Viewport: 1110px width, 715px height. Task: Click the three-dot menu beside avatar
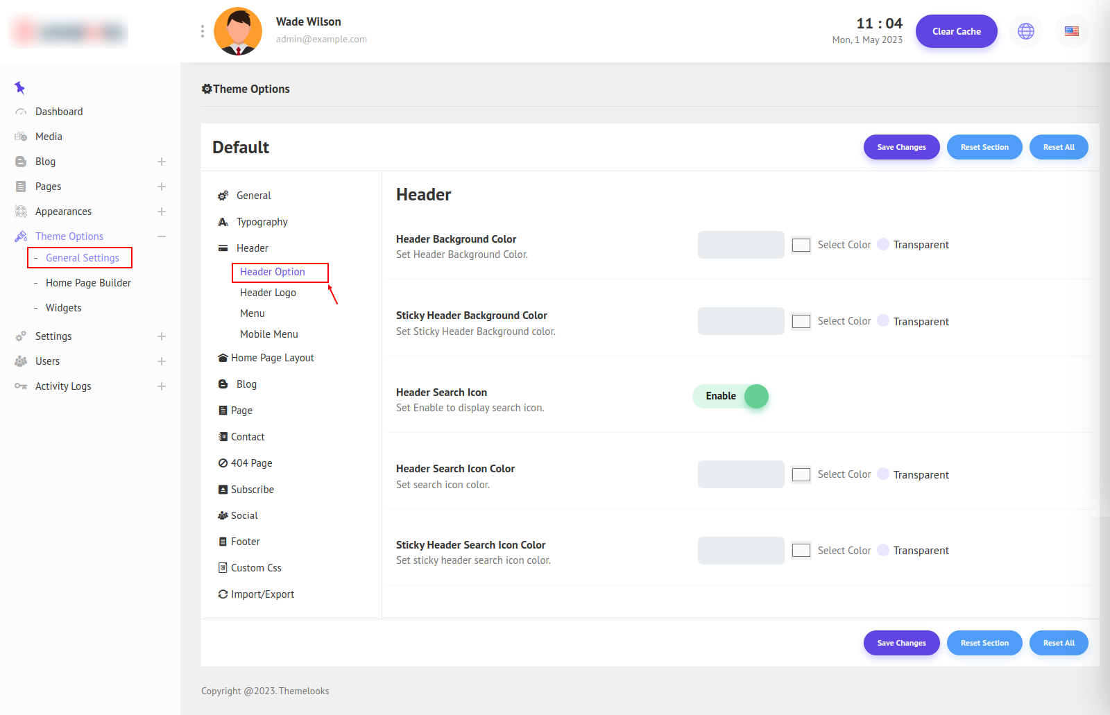click(x=202, y=31)
